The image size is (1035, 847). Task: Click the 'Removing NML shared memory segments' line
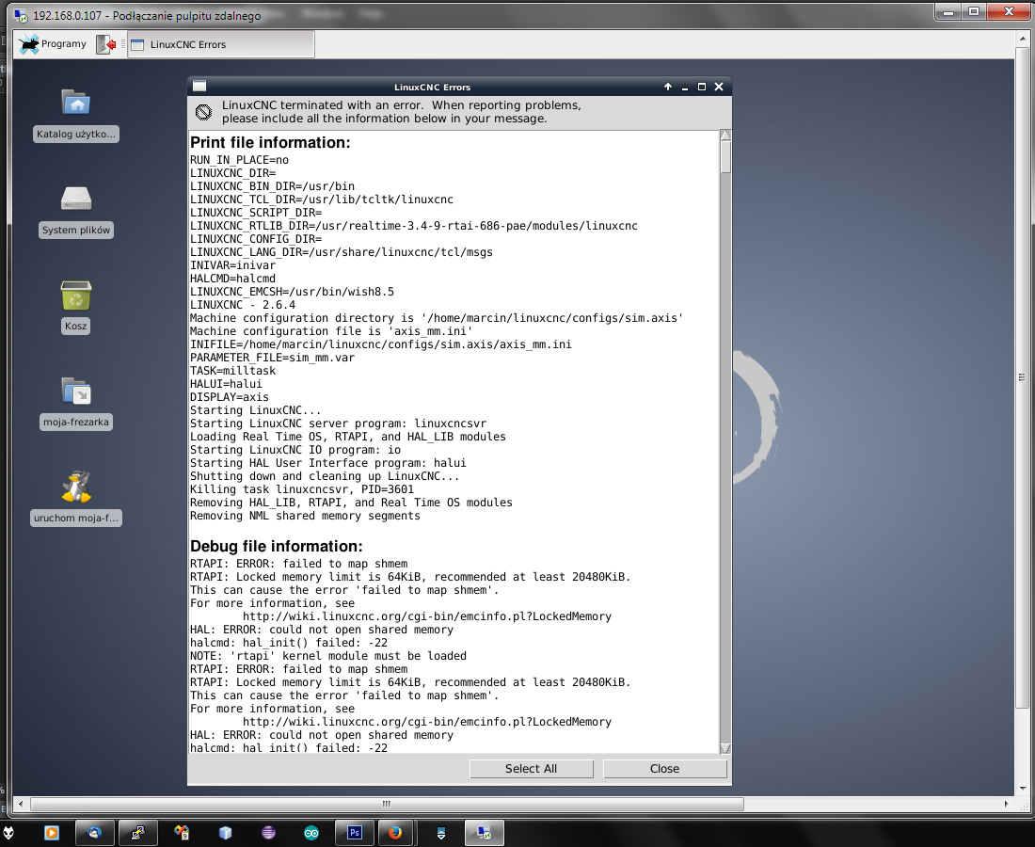click(305, 516)
